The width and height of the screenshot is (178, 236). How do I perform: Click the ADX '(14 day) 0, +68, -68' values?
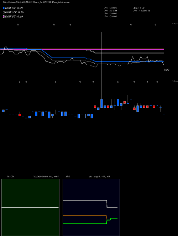[99, 177]
